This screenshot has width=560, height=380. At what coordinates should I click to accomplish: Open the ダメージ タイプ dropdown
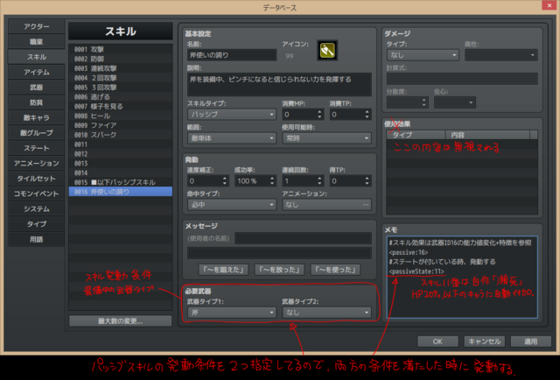tap(423, 55)
